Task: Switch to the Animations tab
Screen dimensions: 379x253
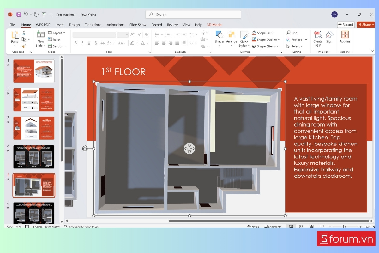Action: click(115, 25)
